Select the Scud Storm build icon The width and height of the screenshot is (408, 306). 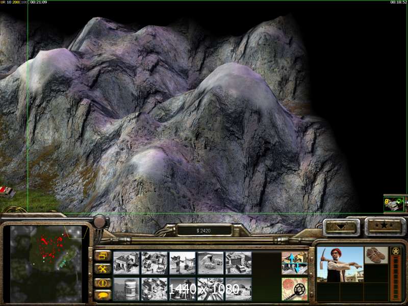[211, 289]
